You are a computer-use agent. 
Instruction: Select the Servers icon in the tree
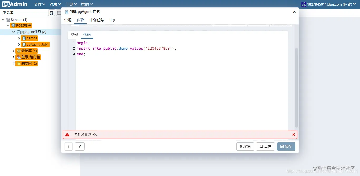(8, 20)
